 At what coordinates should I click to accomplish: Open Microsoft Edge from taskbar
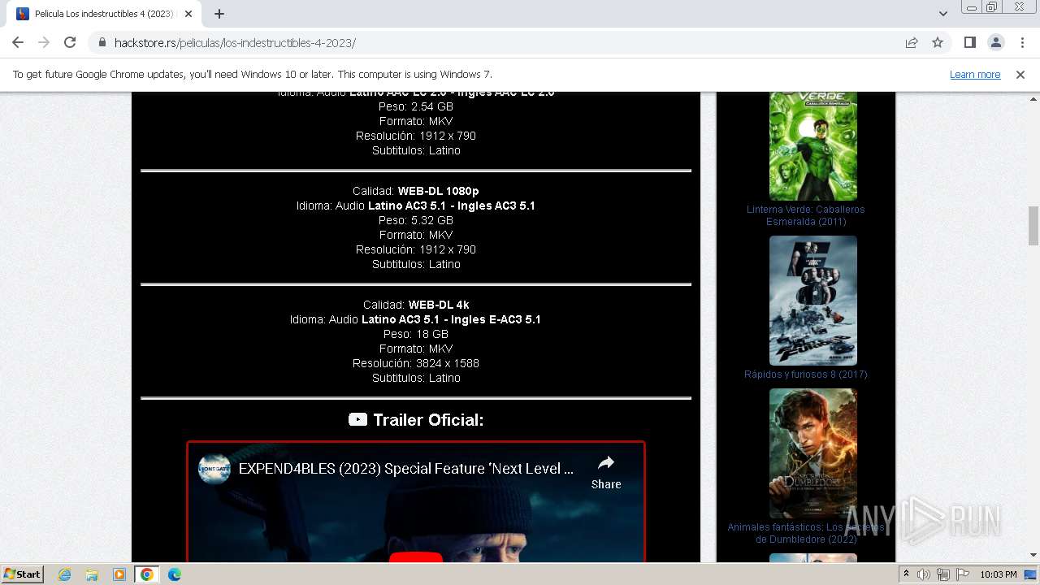point(175,574)
